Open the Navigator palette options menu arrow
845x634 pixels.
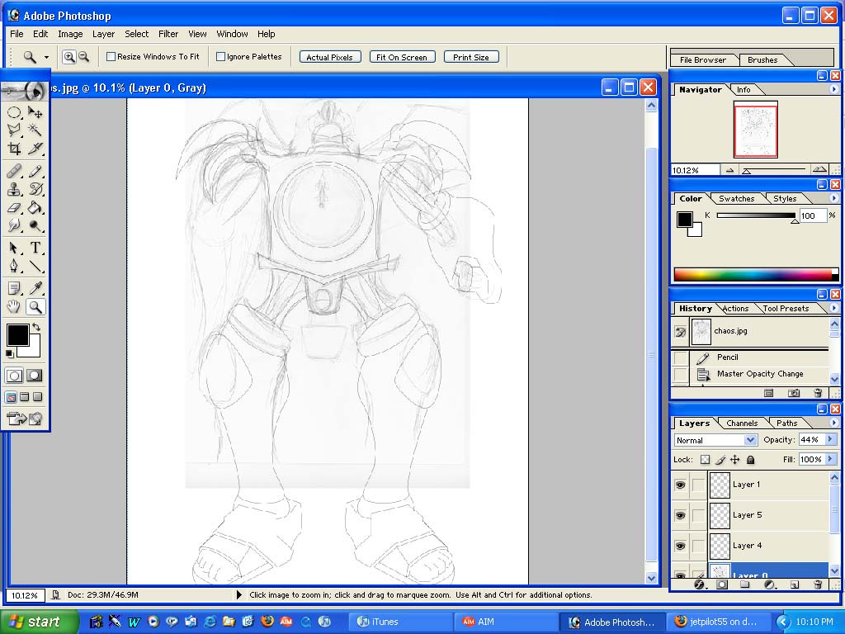833,89
